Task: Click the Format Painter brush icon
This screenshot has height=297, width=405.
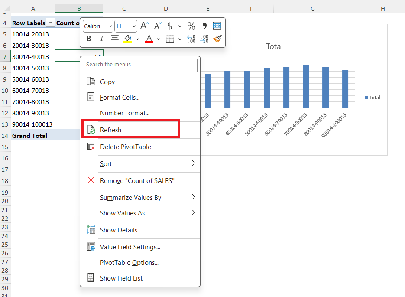Action: (x=217, y=39)
